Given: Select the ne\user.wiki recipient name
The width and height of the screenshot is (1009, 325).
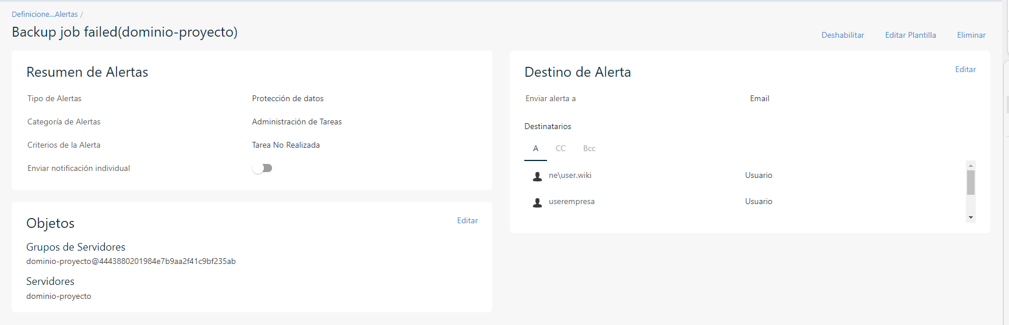Looking at the screenshot, I should [570, 176].
